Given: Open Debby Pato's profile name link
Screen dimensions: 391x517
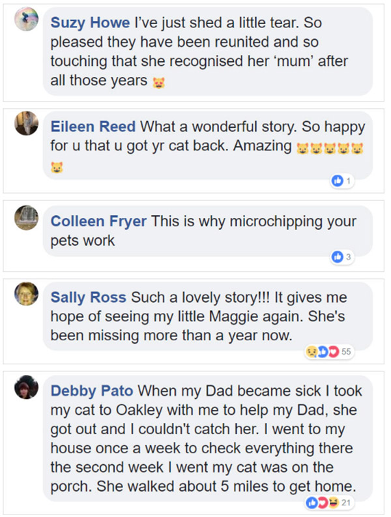Looking at the screenshot, I should [x=91, y=392].
